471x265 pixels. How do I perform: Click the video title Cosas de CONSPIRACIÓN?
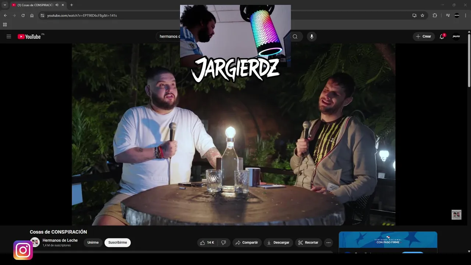point(58,232)
